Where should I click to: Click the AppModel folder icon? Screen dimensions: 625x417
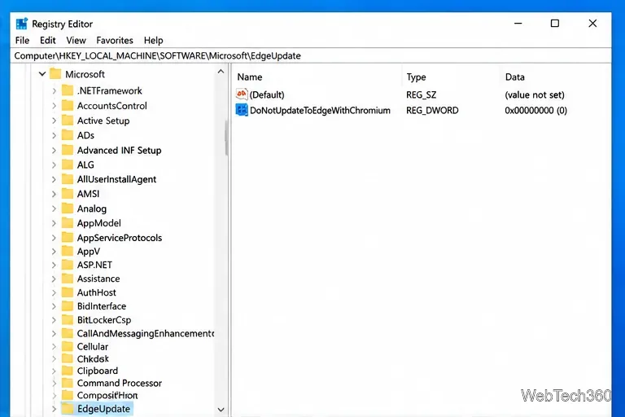(x=68, y=223)
